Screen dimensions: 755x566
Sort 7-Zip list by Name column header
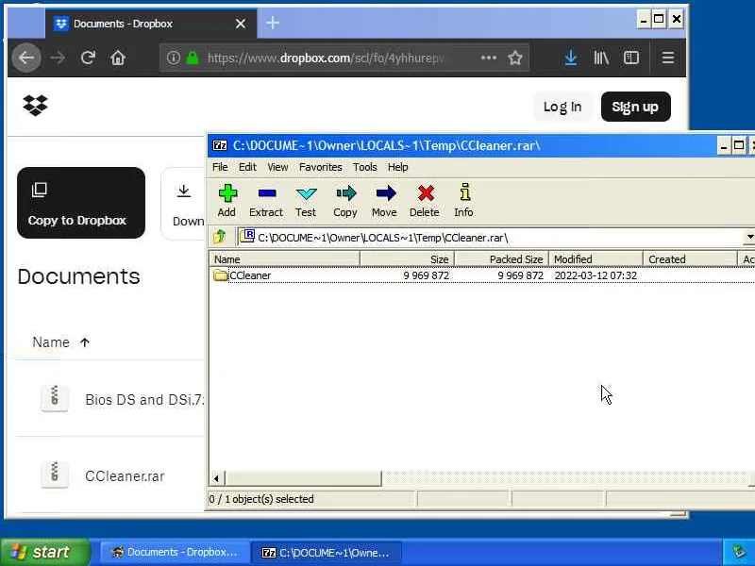(285, 258)
